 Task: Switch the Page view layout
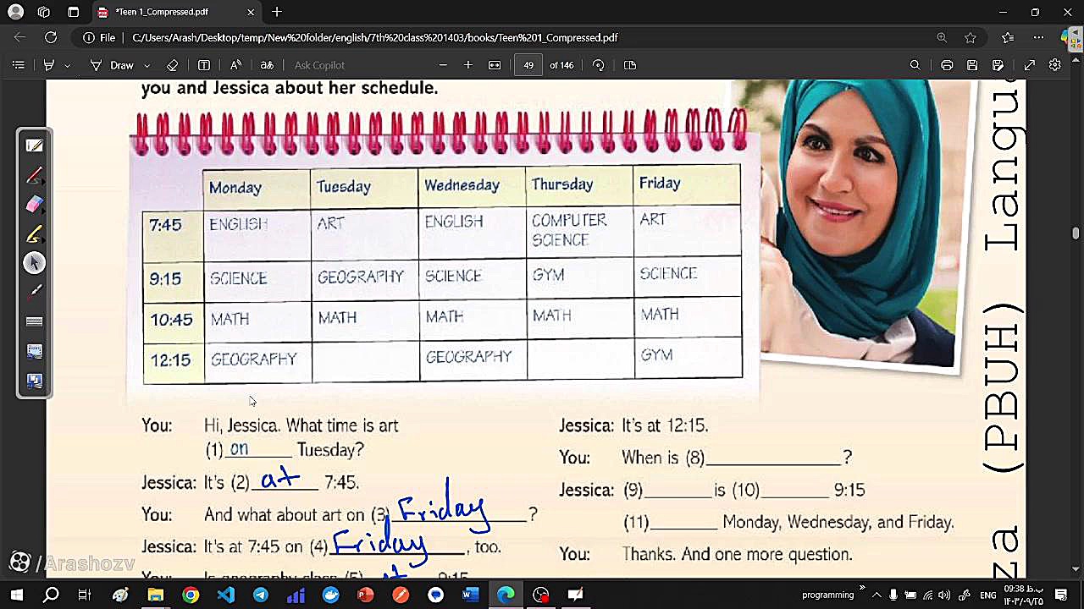(x=630, y=65)
